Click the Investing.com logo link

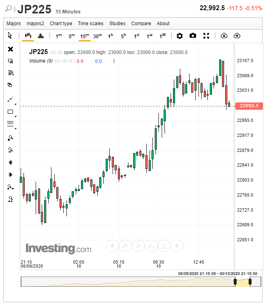coord(58,248)
